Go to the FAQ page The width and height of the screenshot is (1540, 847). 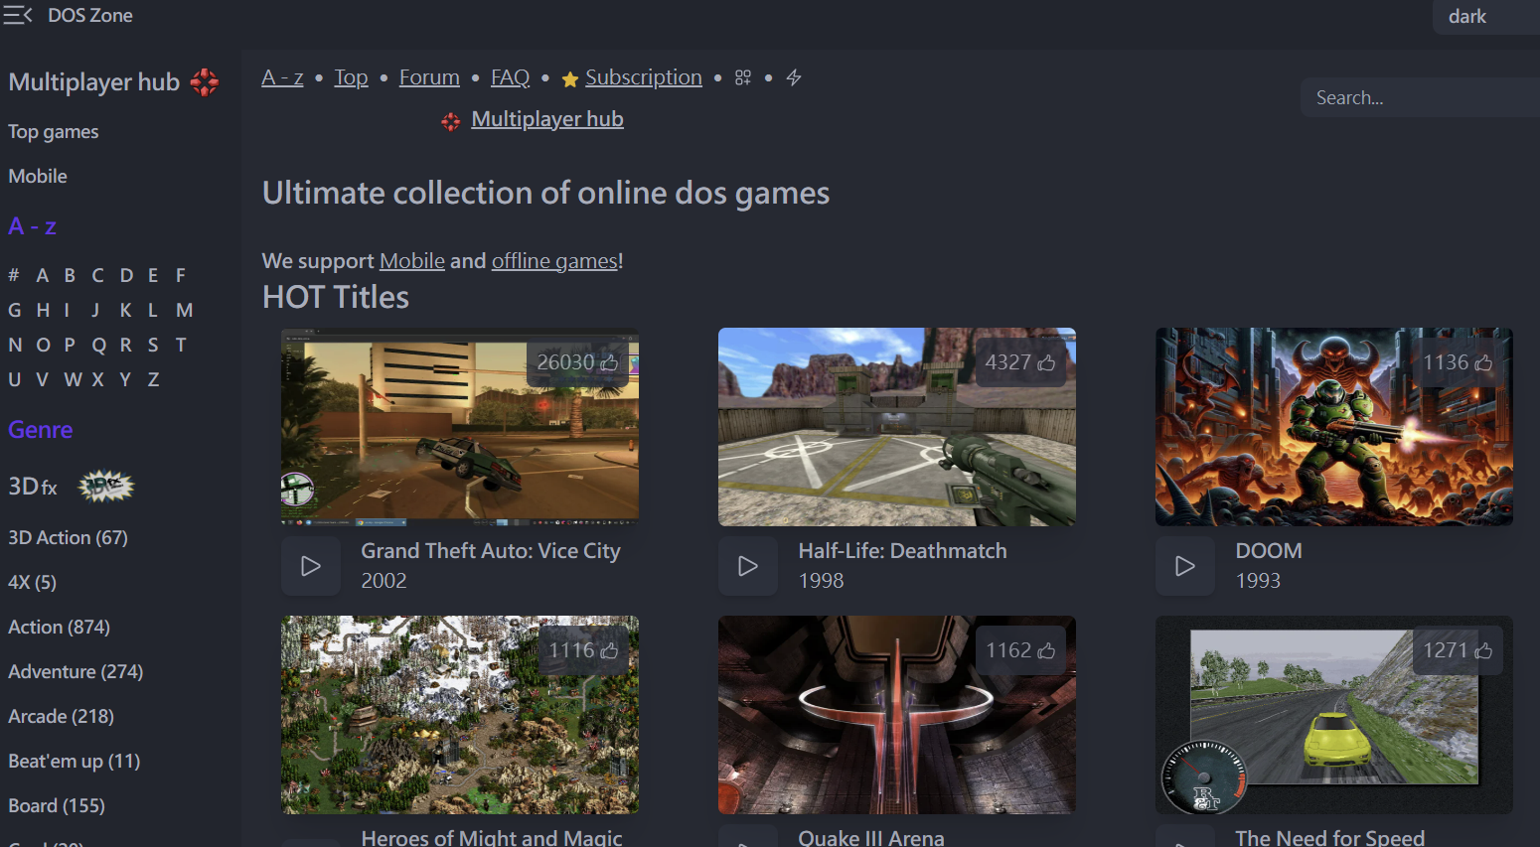(510, 77)
